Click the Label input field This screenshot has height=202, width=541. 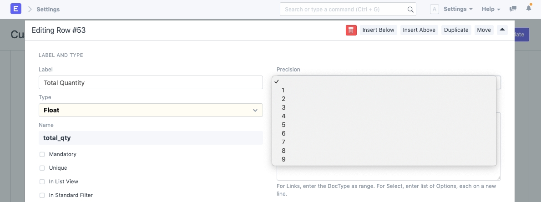click(151, 82)
